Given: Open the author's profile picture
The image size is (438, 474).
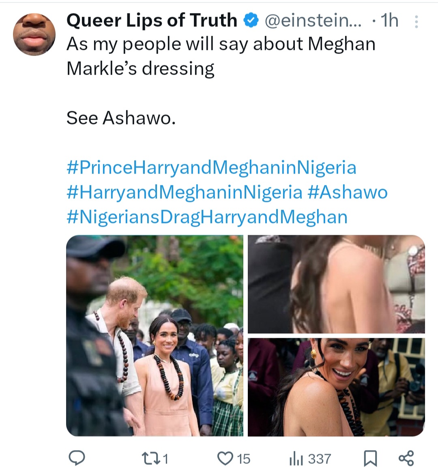Looking at the screenshot, I should tap(34, 34).
